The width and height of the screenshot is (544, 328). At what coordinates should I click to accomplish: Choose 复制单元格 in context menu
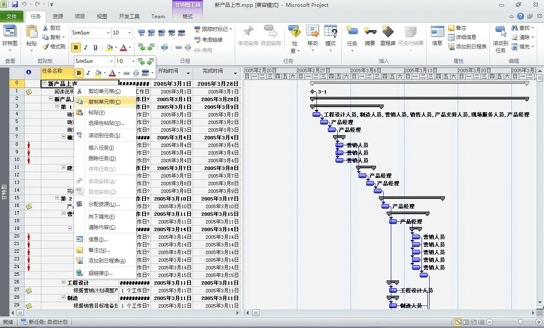click(x=105, y=102)
